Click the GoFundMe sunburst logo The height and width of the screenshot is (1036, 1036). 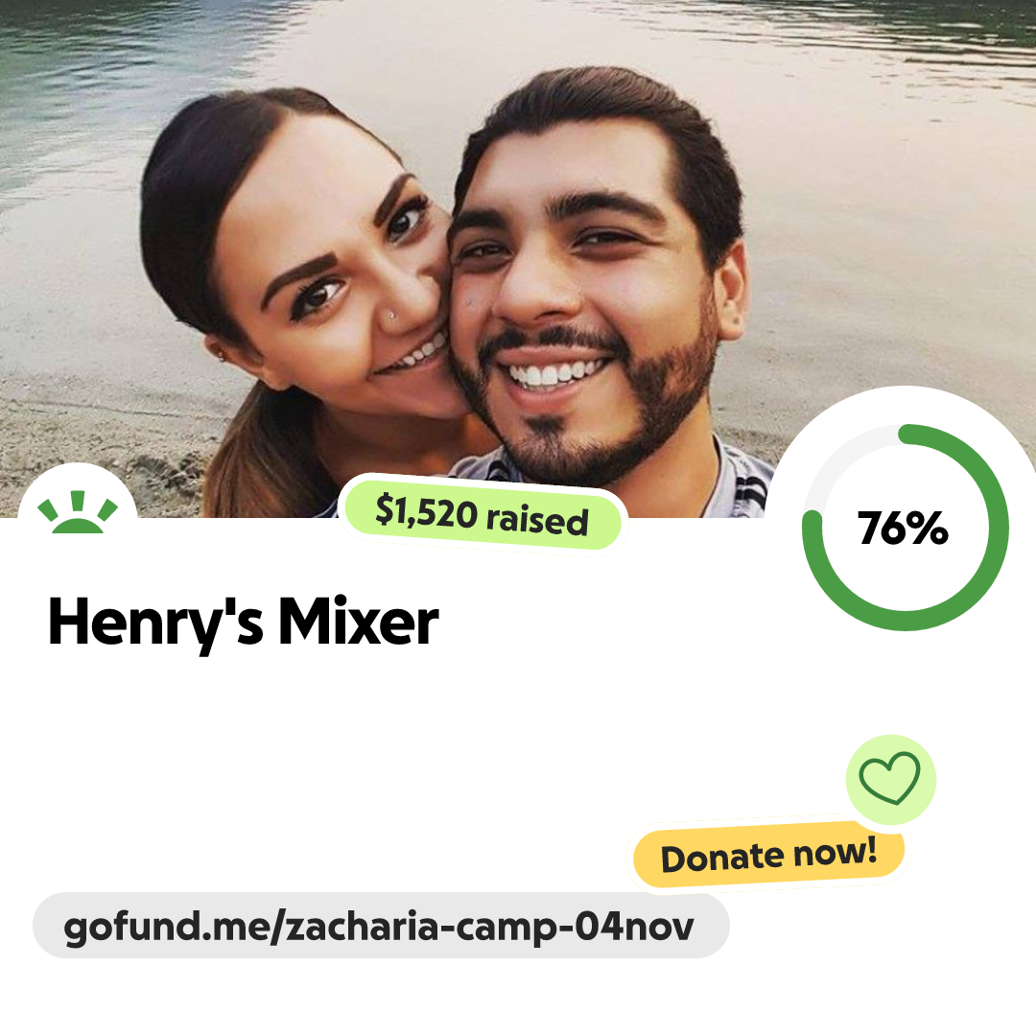78,512
